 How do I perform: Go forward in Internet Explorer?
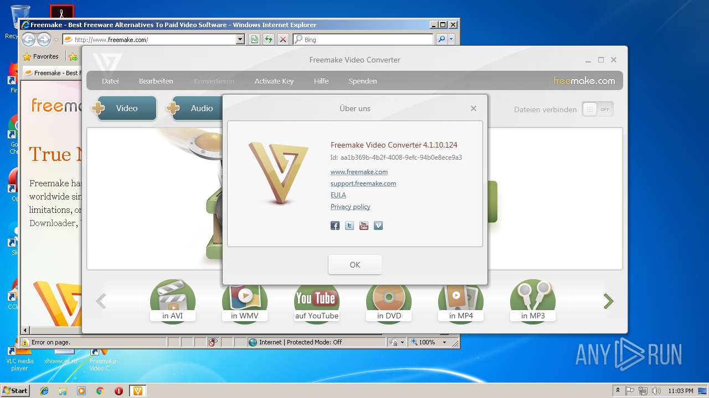click(x=44, y=39)
